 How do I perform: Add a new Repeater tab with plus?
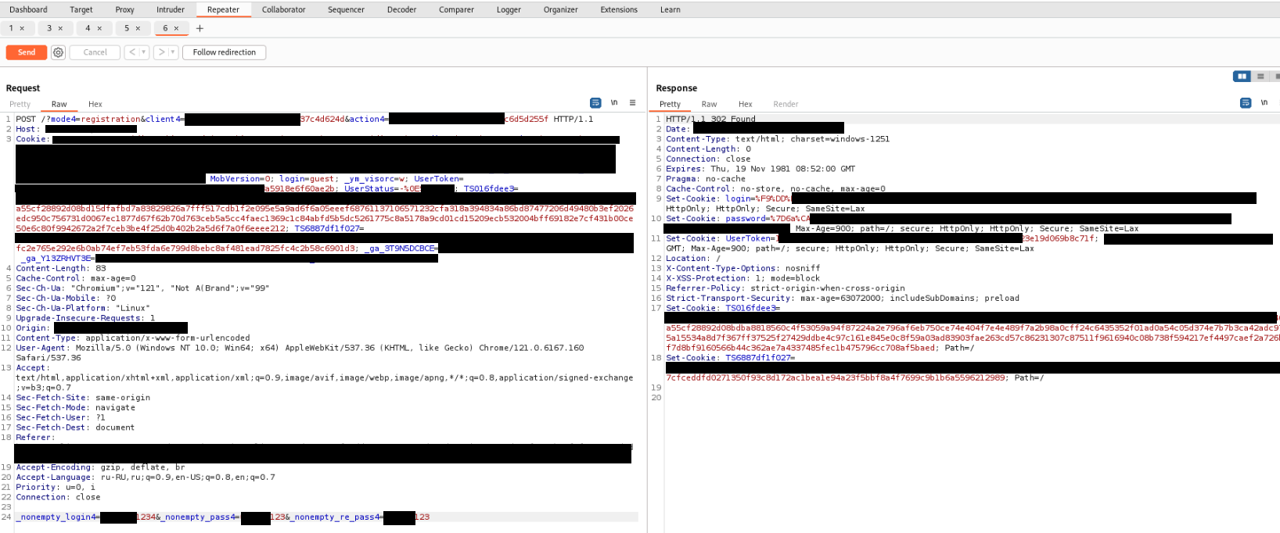coord(200,28)
